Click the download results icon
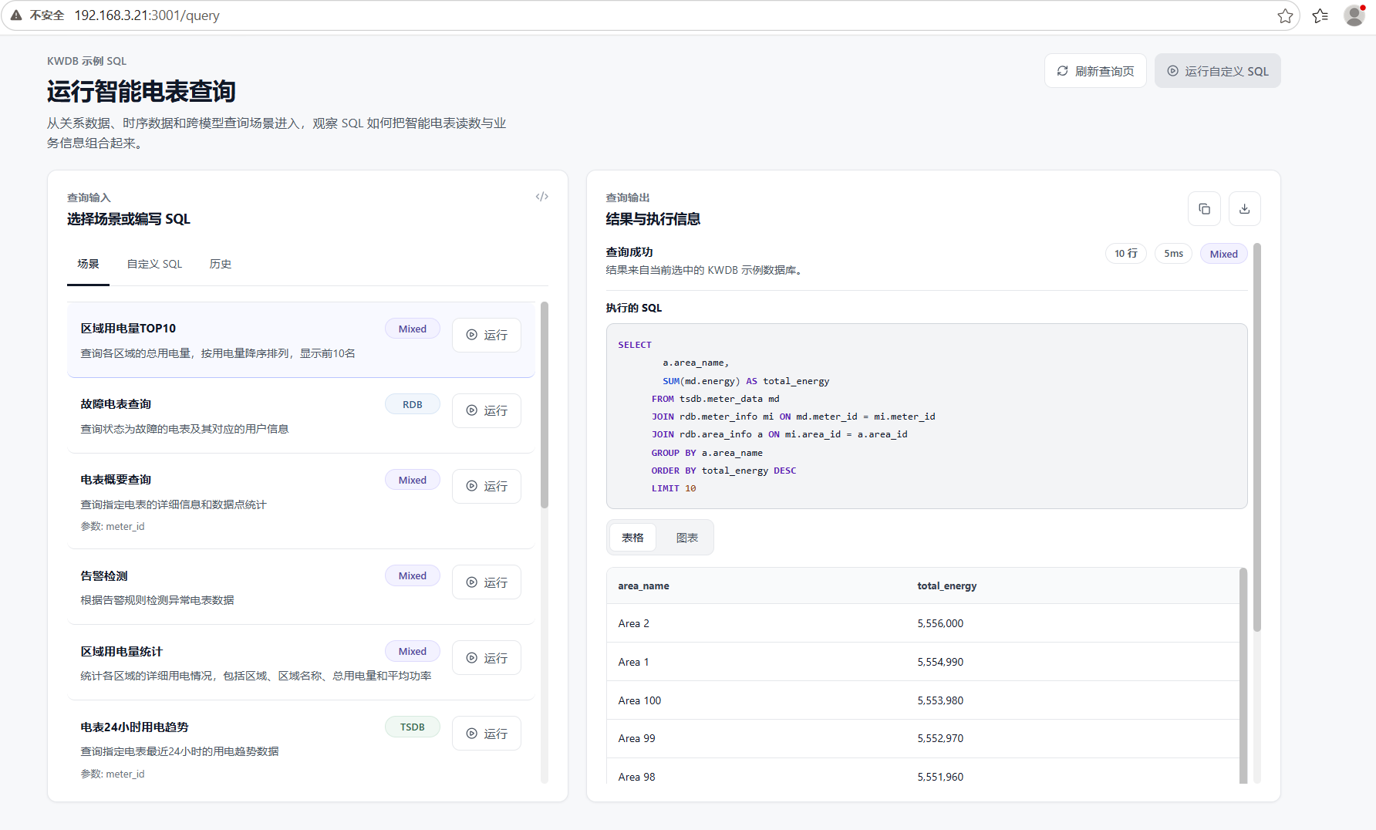The image size is (1376, 830). [x=1244, y=209]
